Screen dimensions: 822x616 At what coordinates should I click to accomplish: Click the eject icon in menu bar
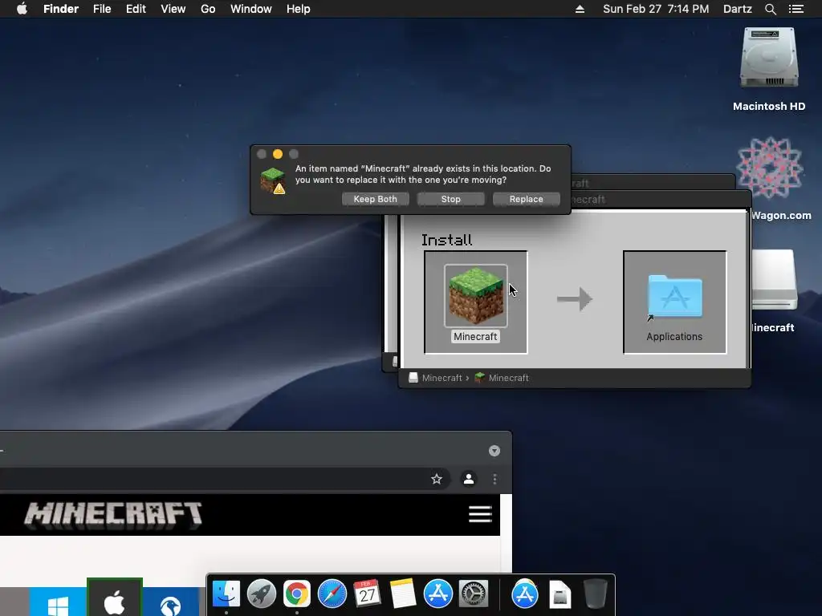tap(580, 9)
